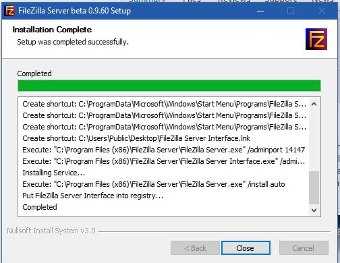Click the disabled Back button
340x263 pixels.
tap(195, 248)
